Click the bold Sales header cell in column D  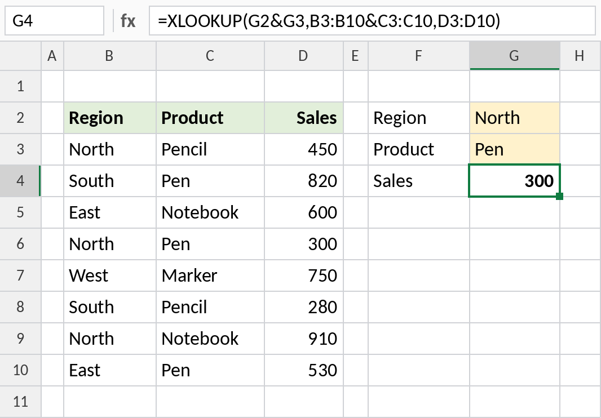pyautogui.click(x=303, y=118)
